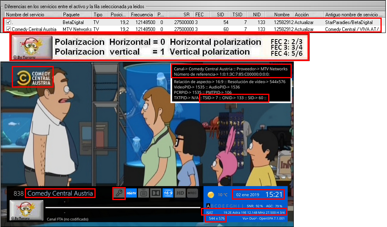Screen dimensions: 387x227
Task: Select the BetaDigital package cell
Action: [x=73, y=22]
